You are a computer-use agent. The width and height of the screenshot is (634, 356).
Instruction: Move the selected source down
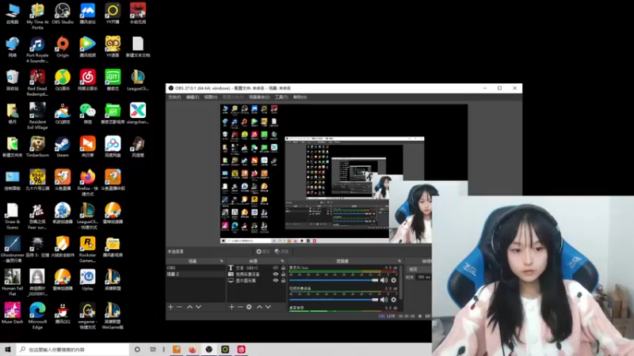coord(268,307)
